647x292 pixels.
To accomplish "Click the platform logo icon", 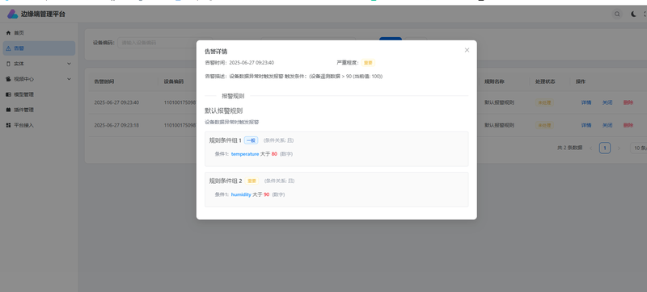I will (12, 14).
